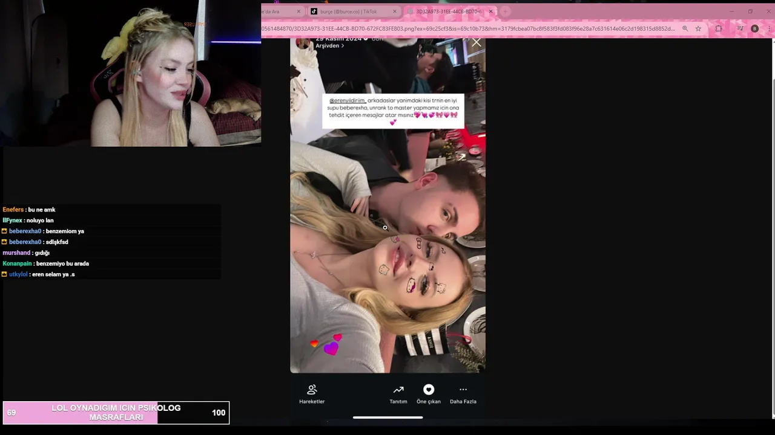Click the browser address bar URL
The width and height of the screenshot is (775, 435).
click(468, 28)
